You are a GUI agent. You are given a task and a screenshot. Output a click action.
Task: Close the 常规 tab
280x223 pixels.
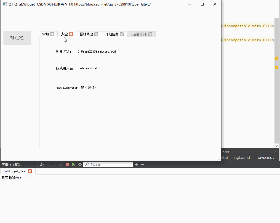tap(52, 34)
